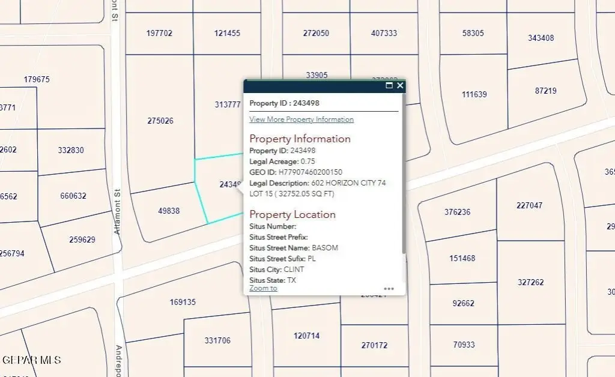Select parcel 120714 on the map
The width and height of the screenshot is (615, 377).
point(306,336)
